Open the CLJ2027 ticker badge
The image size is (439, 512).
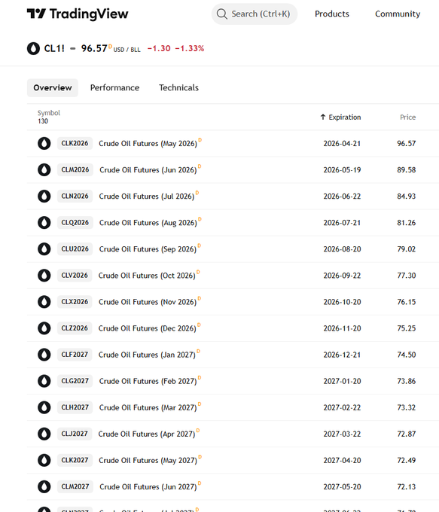pyautogui.click(x=75, y=434)
